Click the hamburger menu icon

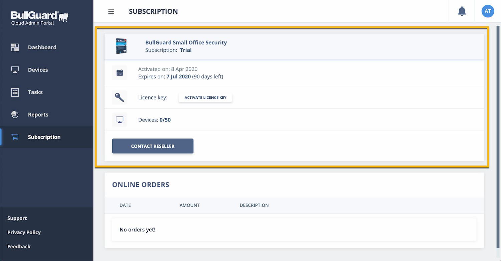point(111,12)
